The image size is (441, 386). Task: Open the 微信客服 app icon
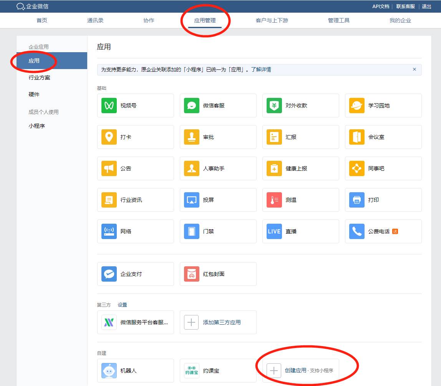coord(192,106)
